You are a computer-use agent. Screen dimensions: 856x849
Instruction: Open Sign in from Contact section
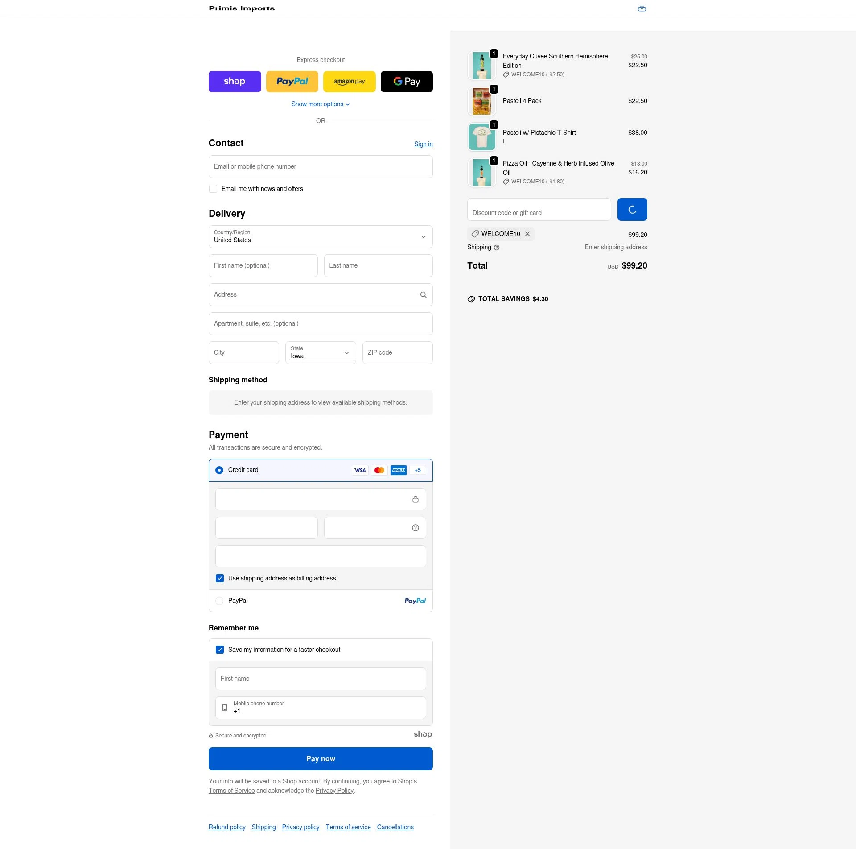pos(423,144)
